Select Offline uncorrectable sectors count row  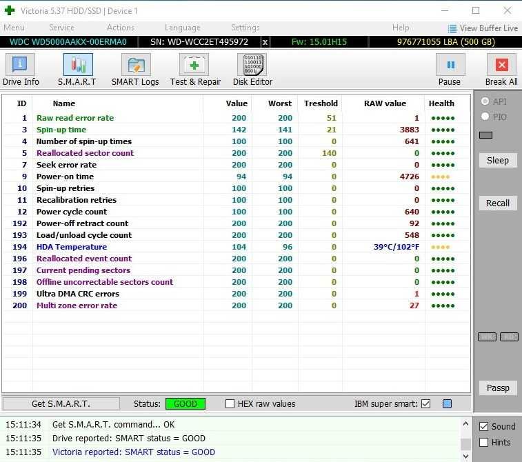coord(236,282)
